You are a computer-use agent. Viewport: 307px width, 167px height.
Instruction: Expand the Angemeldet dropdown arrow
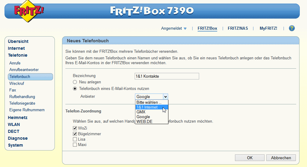[185, 29]
